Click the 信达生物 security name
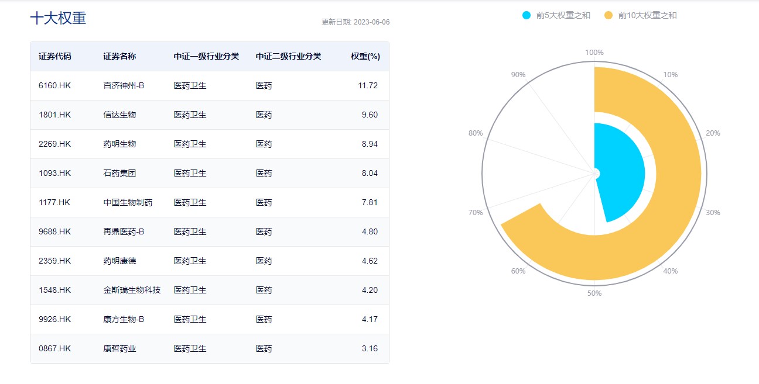Screen dimensions: 759x384 tap(119, 115)
